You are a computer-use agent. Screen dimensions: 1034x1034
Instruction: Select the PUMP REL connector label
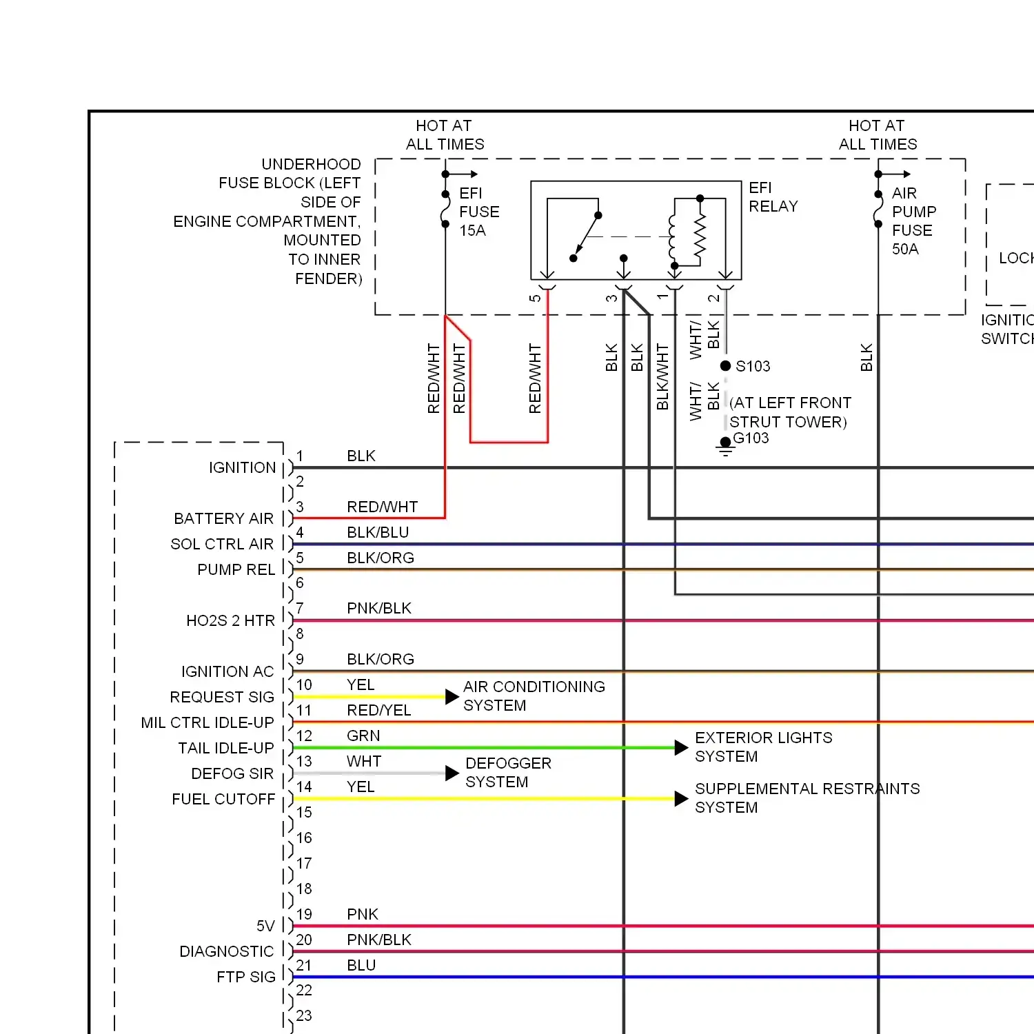point(236,569)
